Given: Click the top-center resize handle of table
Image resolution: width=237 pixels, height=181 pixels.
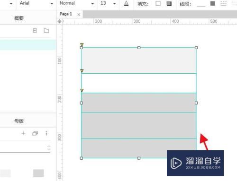Looking at the screenshot, I should (139, 48).
